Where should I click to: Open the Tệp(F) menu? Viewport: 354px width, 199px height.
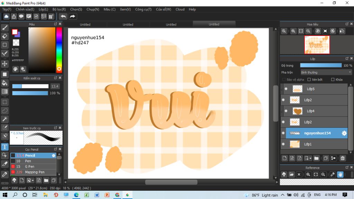(7, 9)
